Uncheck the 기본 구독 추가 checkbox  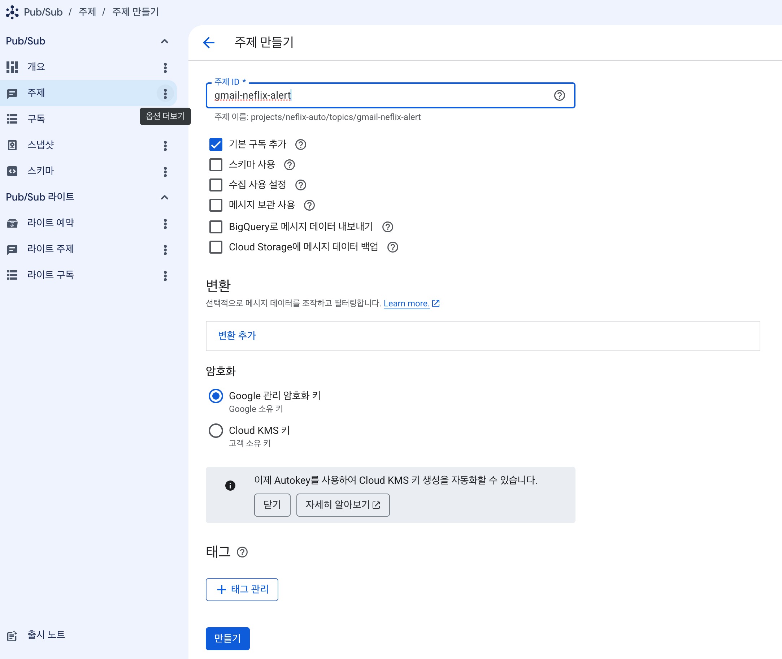coord(216,145)
